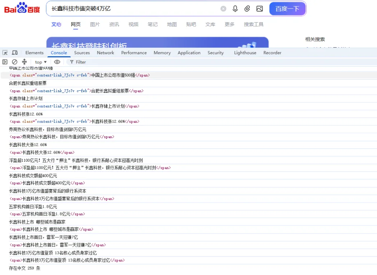Go to the 地图 tab
Image resolution: width=377 pixels, height=275 pixels.
[172, 24]
